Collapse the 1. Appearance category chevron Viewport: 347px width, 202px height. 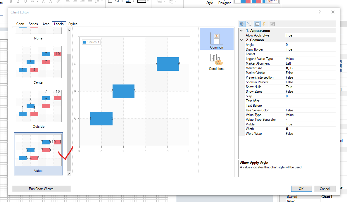tap(241, 31)
